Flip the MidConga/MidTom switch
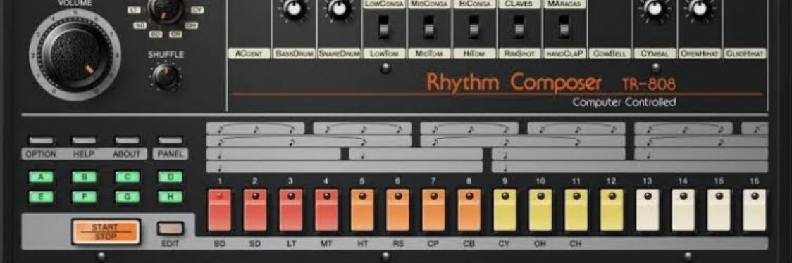 429,27
